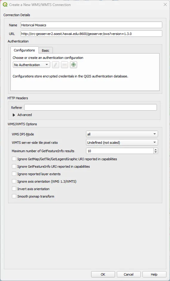The width and height of the screenshot is (170, 281).
Task: Click 'Choose or create an authentication configuration' label
Action: (48, 58)
